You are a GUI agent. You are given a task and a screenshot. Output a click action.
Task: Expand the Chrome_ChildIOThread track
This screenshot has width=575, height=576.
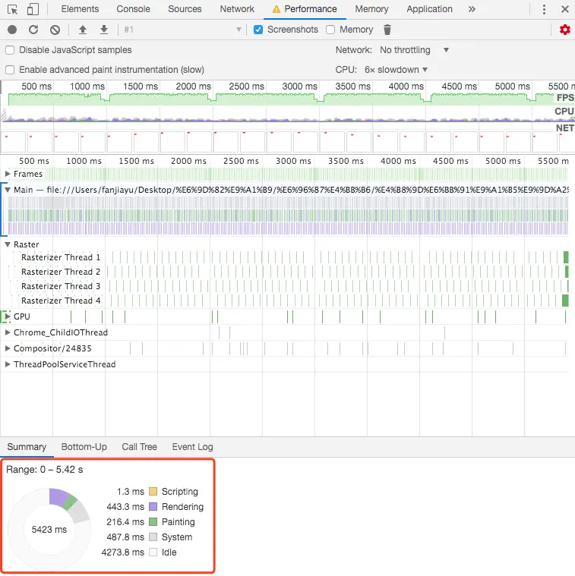point(8,332)
